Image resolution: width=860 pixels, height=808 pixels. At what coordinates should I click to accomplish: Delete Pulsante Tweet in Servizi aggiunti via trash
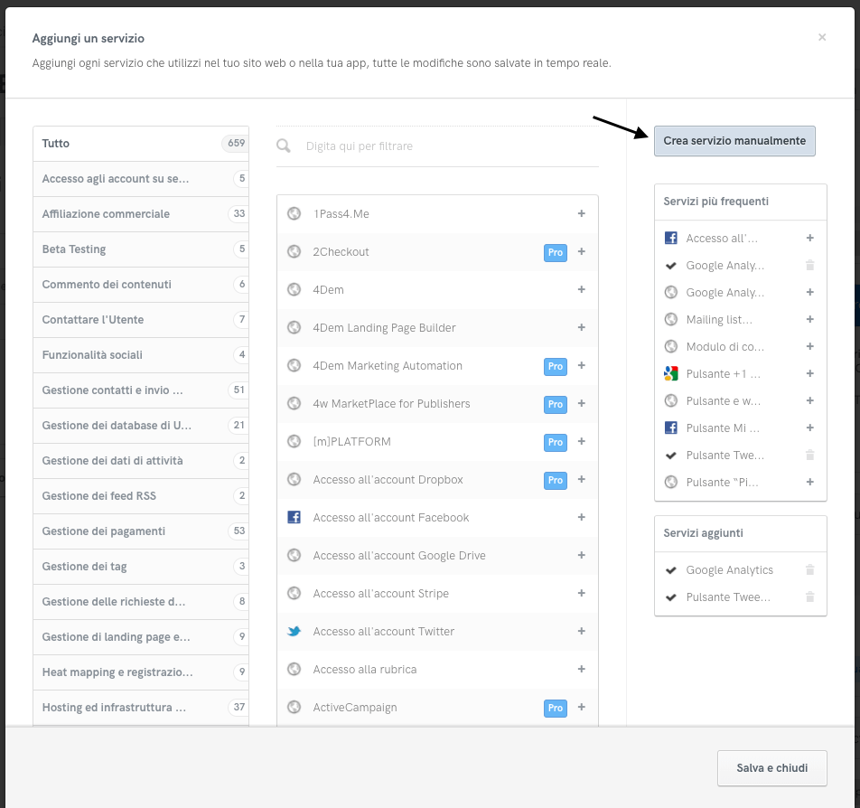pos(809,597)
